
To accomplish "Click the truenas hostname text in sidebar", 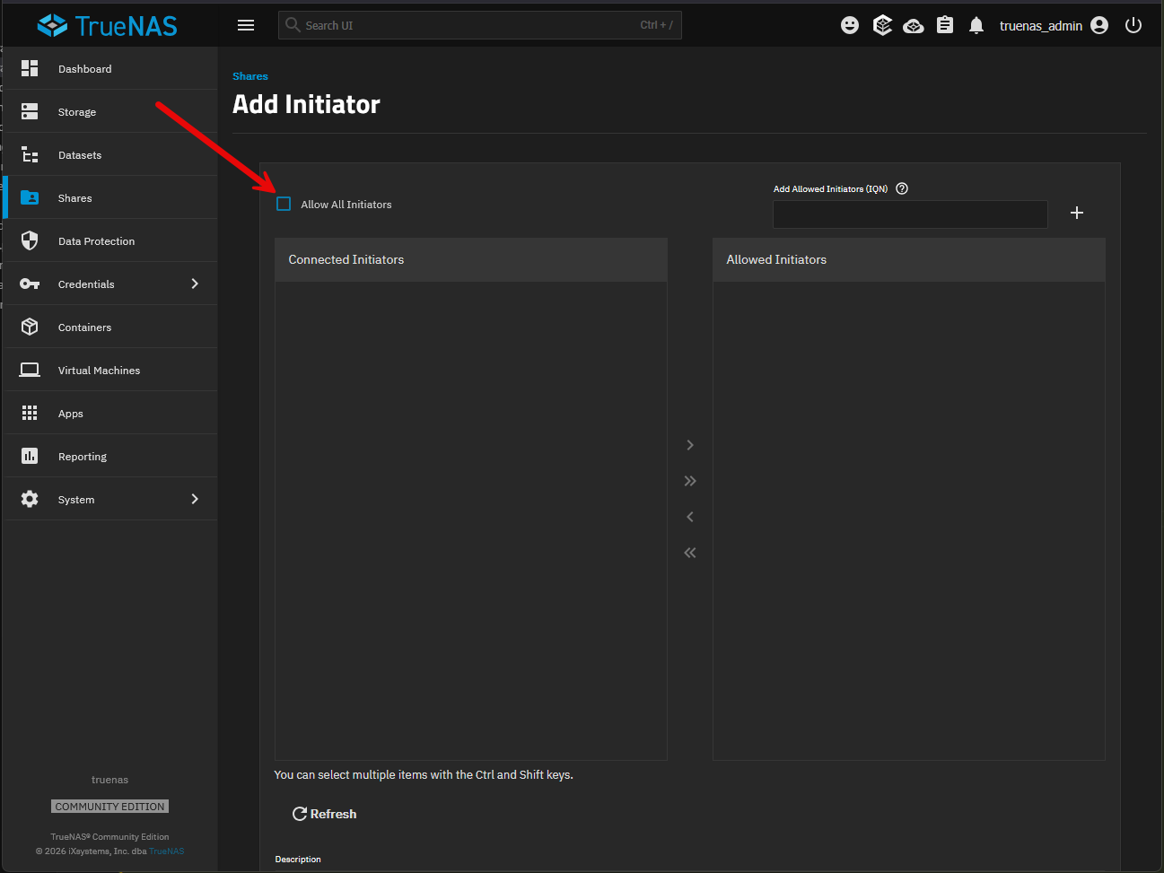I will (109, 780).
